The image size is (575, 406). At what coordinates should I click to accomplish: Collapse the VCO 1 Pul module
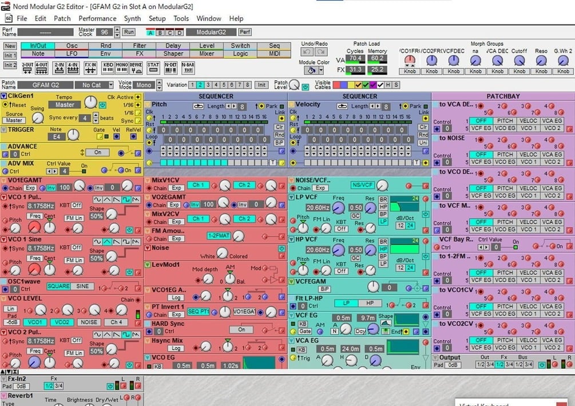click(3, 197)
